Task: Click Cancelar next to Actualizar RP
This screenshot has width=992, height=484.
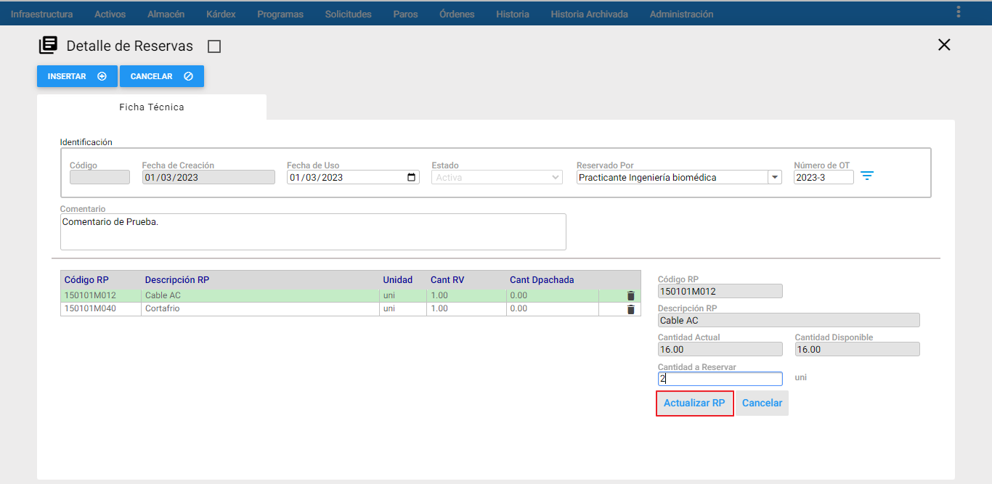Action: click(762, 403)
